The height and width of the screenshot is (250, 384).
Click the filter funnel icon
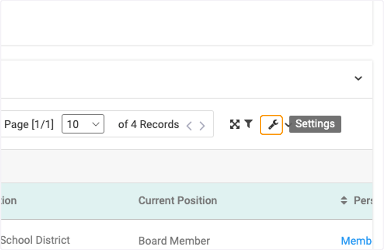pos(249,124)
